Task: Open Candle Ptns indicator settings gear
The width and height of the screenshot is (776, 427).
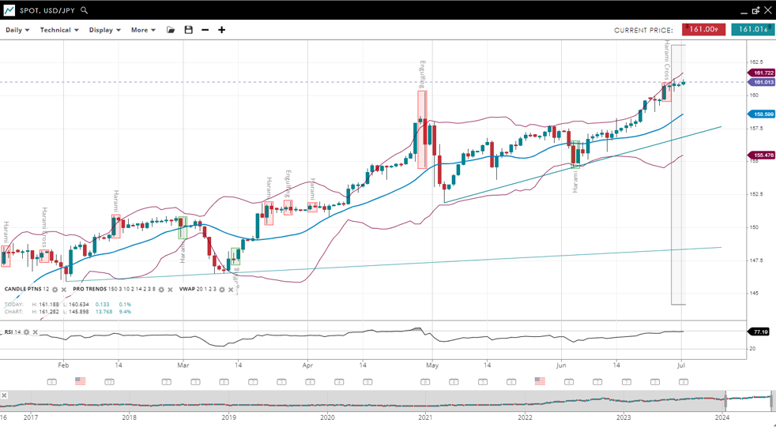Action: click(x=55, y=290)
